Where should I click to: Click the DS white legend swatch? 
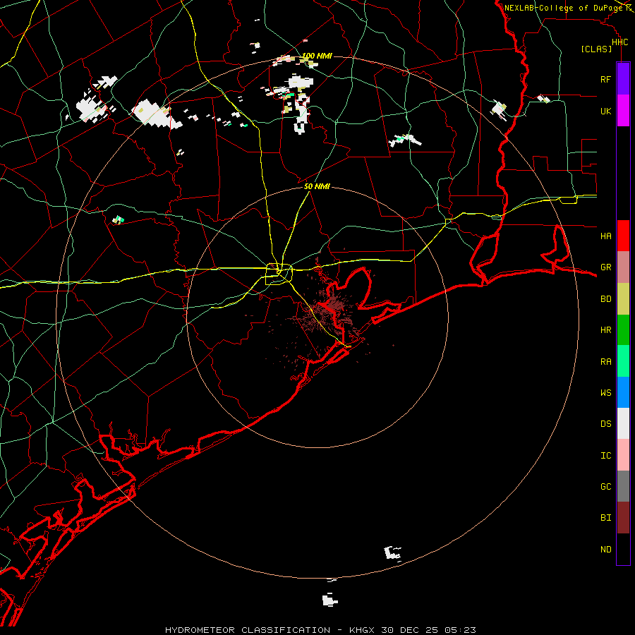pyautogui.click(x=623, y=423)
